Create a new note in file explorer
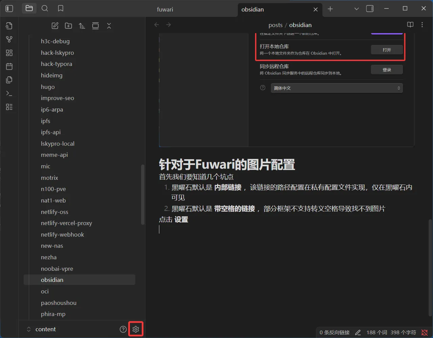Viewport: 433px width, 338px height. pos(55,26)
